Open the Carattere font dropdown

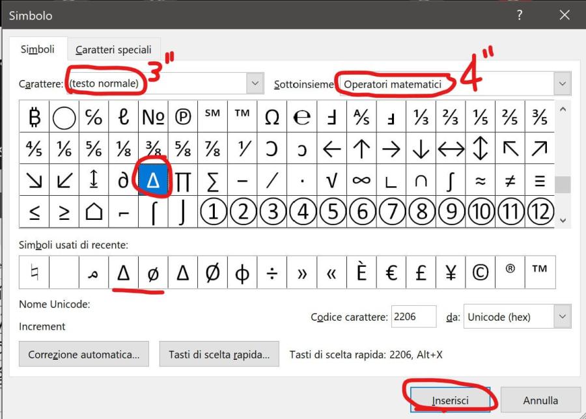pos(254,83)
